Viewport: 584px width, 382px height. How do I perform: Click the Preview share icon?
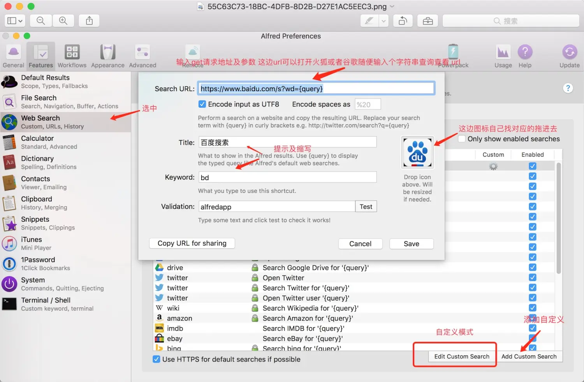tap(89, 21)
